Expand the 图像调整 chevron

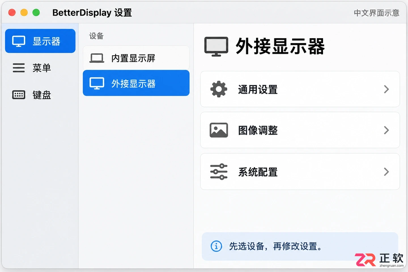[386, 130]
